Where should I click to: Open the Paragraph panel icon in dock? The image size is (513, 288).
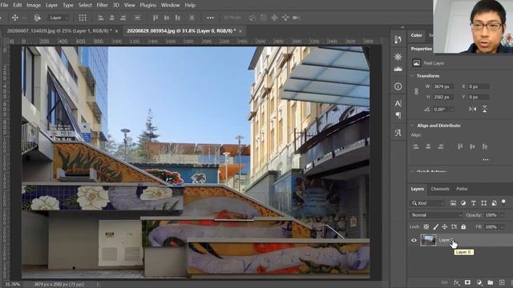(398, 115)
